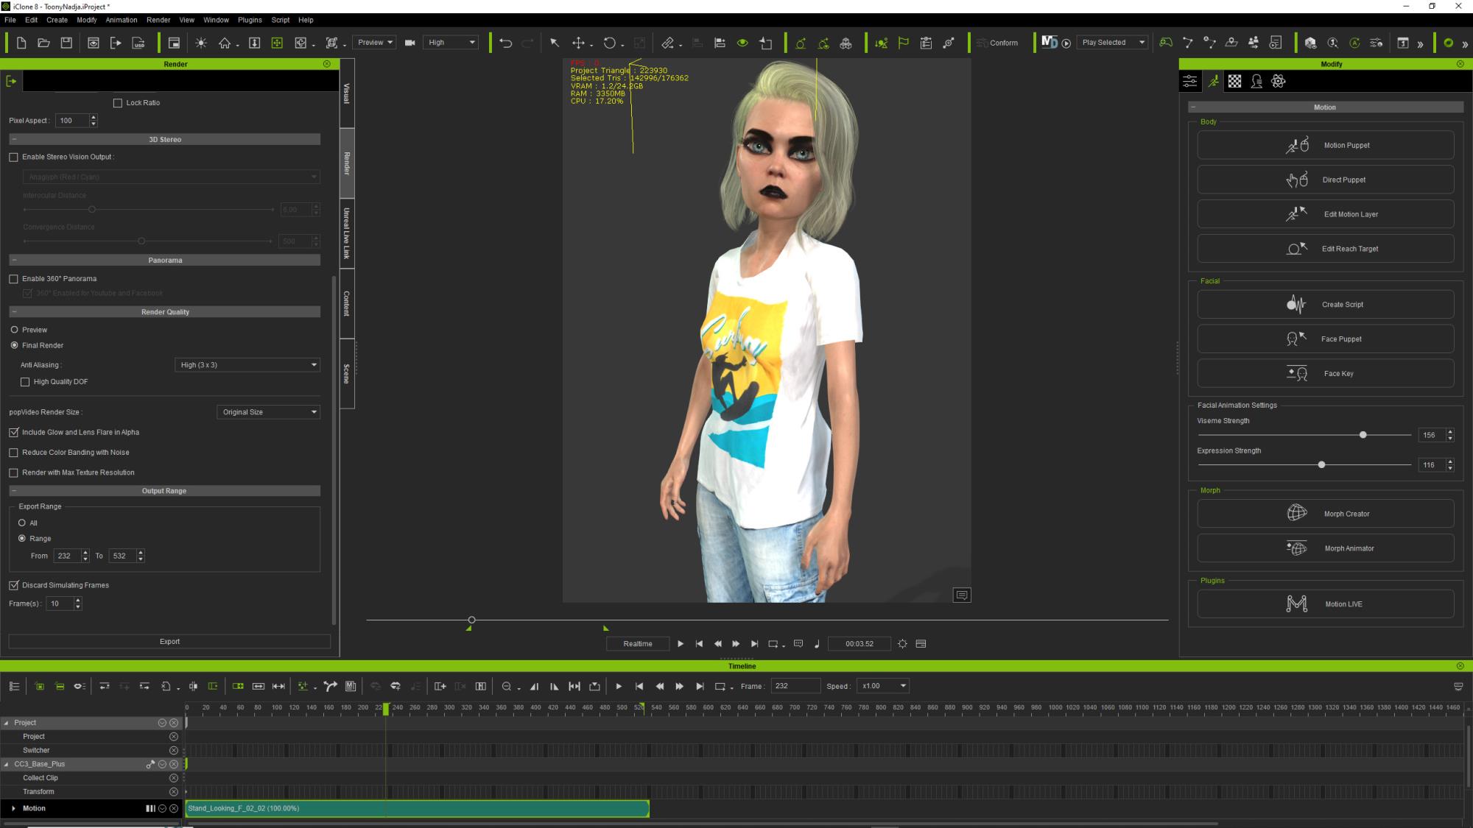Open the Anti Aliasing High (3 x 3) dropdown

tap(247, 365)
